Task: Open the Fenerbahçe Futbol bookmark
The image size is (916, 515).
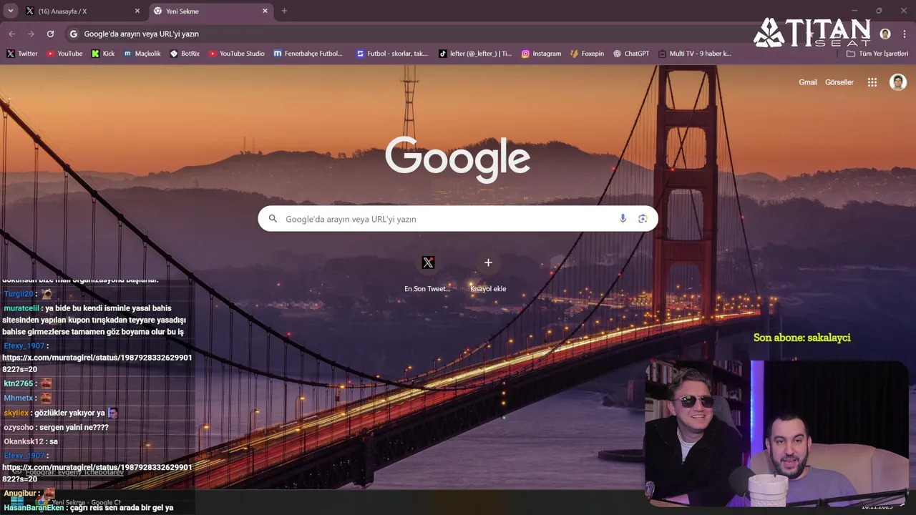Action: click(x=308, y=54)
